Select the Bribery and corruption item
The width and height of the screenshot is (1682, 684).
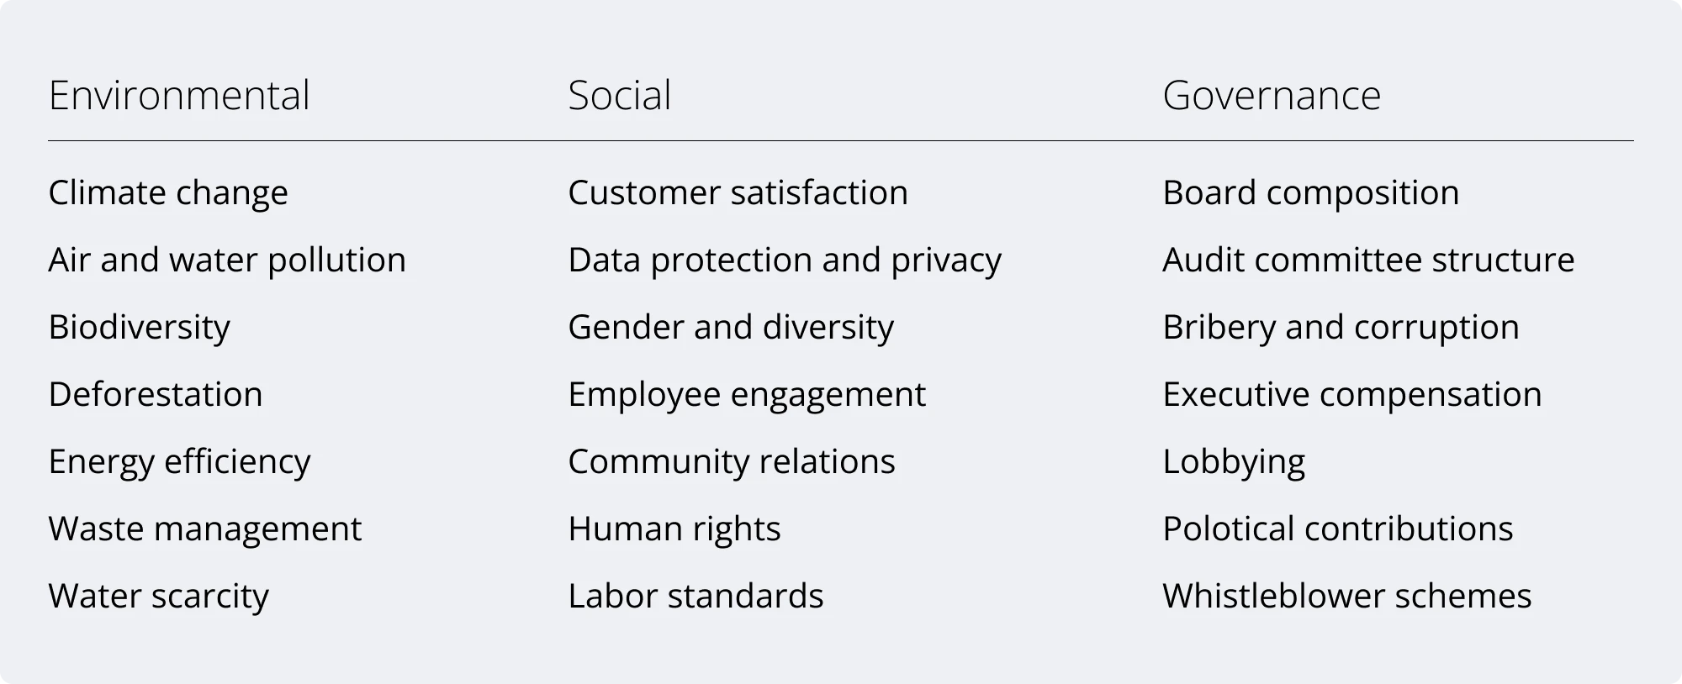tap(1341, 327)
